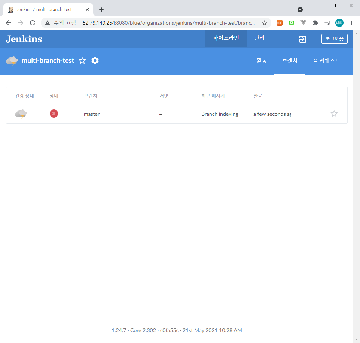360x343 pixels.
Task: Reload the page
Action: coord(33,23)
